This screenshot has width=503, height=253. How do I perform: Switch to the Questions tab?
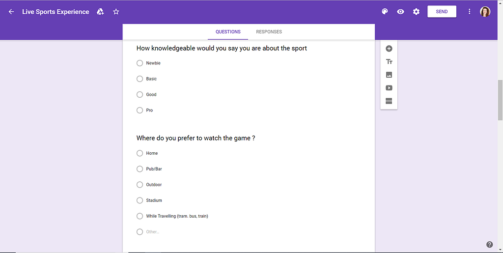point(228,32)
